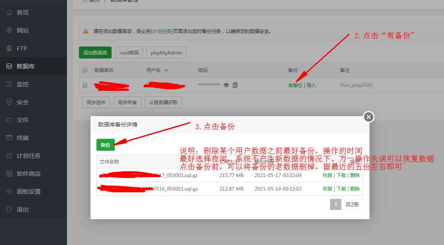Select page 1 in backup pagination
444x245 pixels.
[x=336, y=204]
